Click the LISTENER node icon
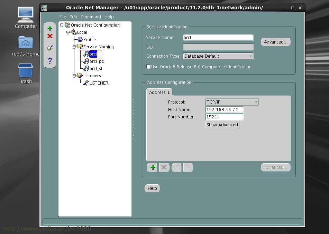329x234 pixels. [86, 83]
